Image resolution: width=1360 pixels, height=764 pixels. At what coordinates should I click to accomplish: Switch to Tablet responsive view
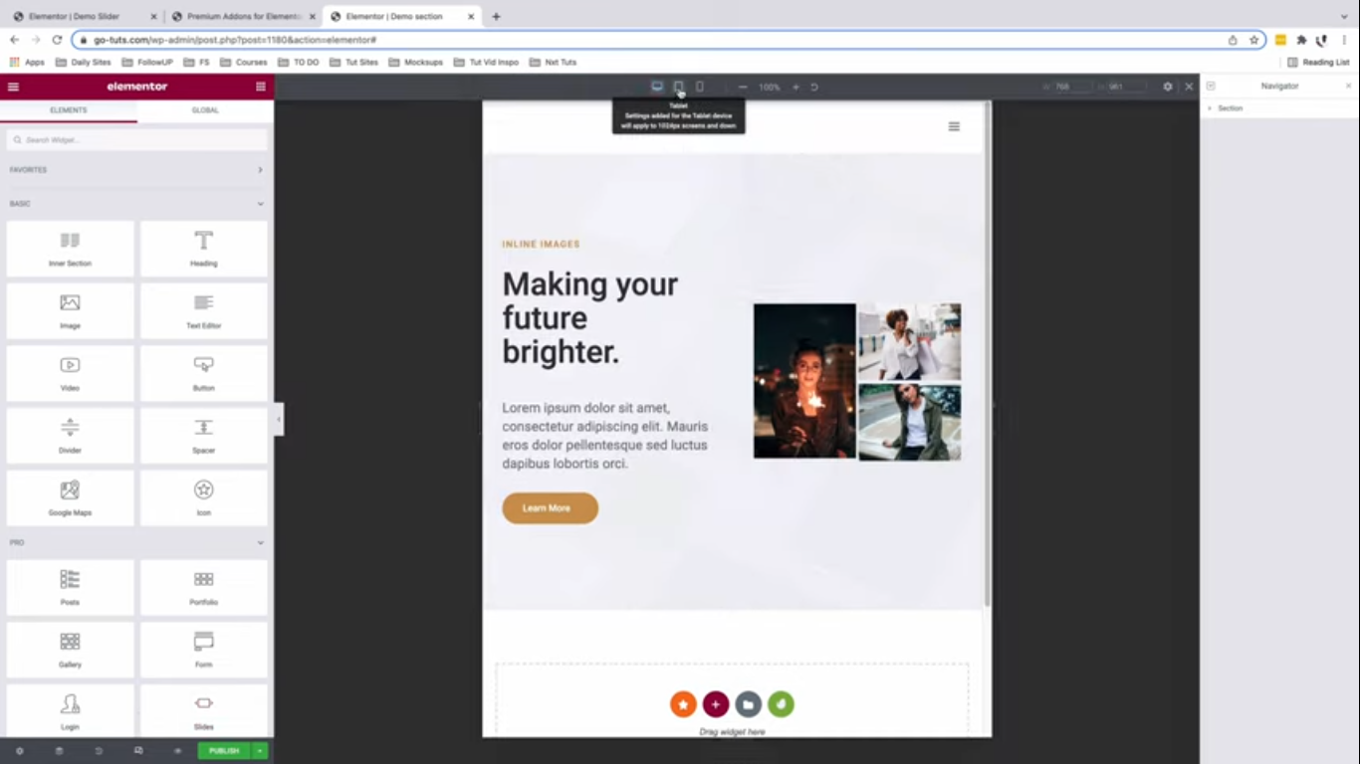click(x=678, y=87)
